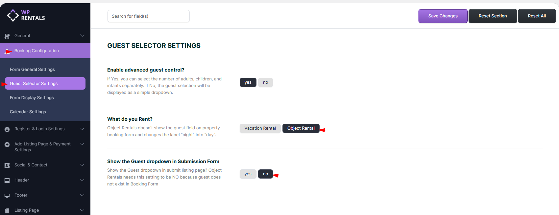Click the Add Listing Page plus icon
Image resolution: width=559 pixels, height=215 pixels.
pos(7,144)
